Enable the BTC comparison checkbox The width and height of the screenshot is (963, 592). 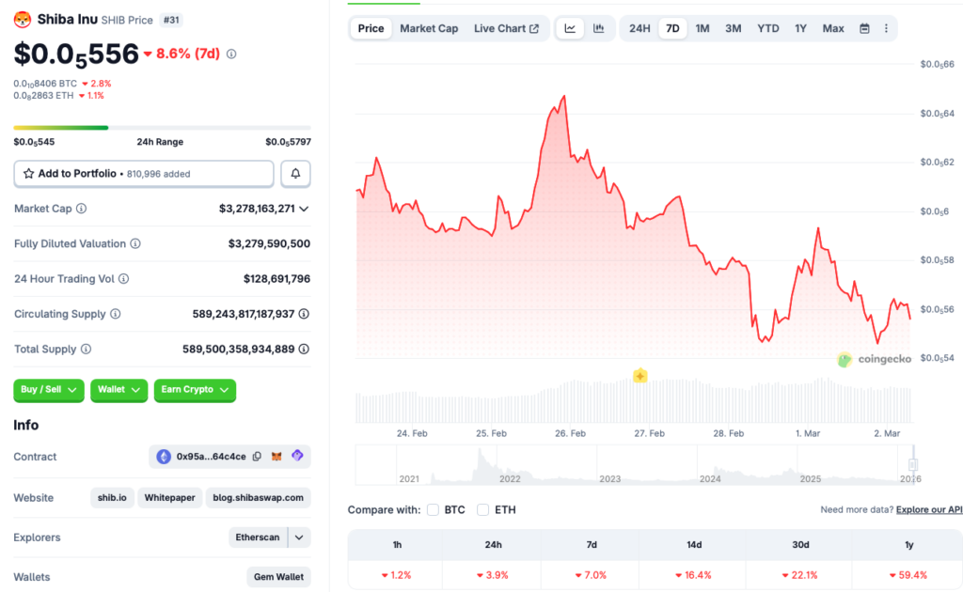433,510
